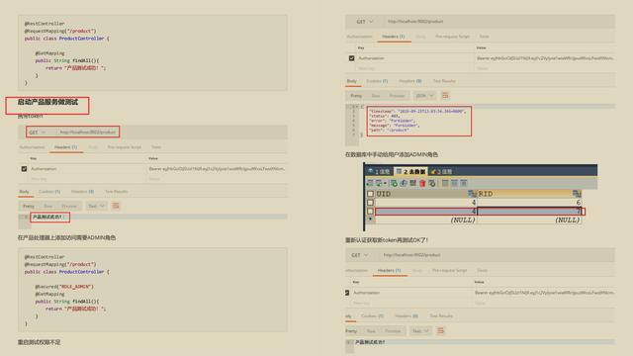Click the RID column header

coord(529,194)
